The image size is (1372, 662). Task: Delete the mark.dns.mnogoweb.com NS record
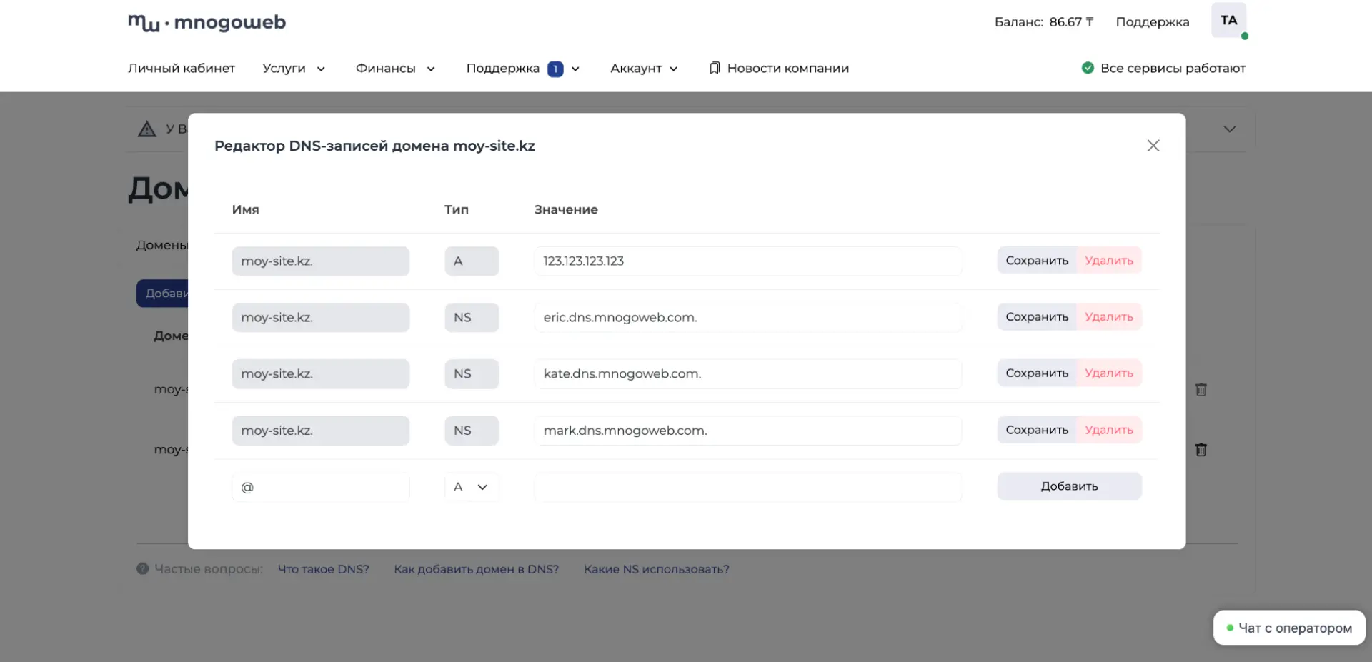click(x=1109, y=430)
